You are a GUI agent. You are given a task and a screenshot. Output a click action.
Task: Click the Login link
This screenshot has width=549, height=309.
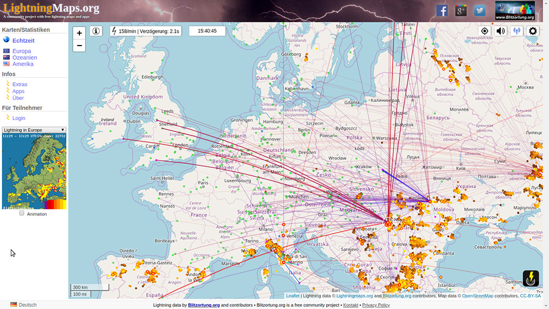[19, 118]
